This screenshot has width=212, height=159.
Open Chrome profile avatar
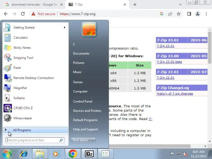coord(198,14)
